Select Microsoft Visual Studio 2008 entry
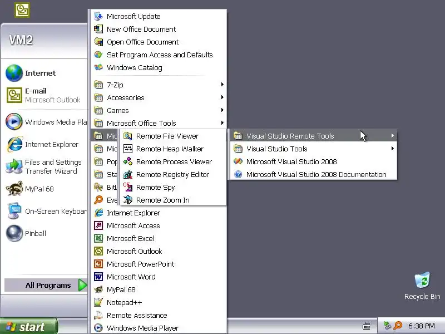This screenshot has height=334, width=445. [x=314, y=161]
